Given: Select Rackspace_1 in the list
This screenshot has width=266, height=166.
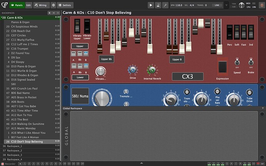Looking at the screenshot, I should [30, 146].
